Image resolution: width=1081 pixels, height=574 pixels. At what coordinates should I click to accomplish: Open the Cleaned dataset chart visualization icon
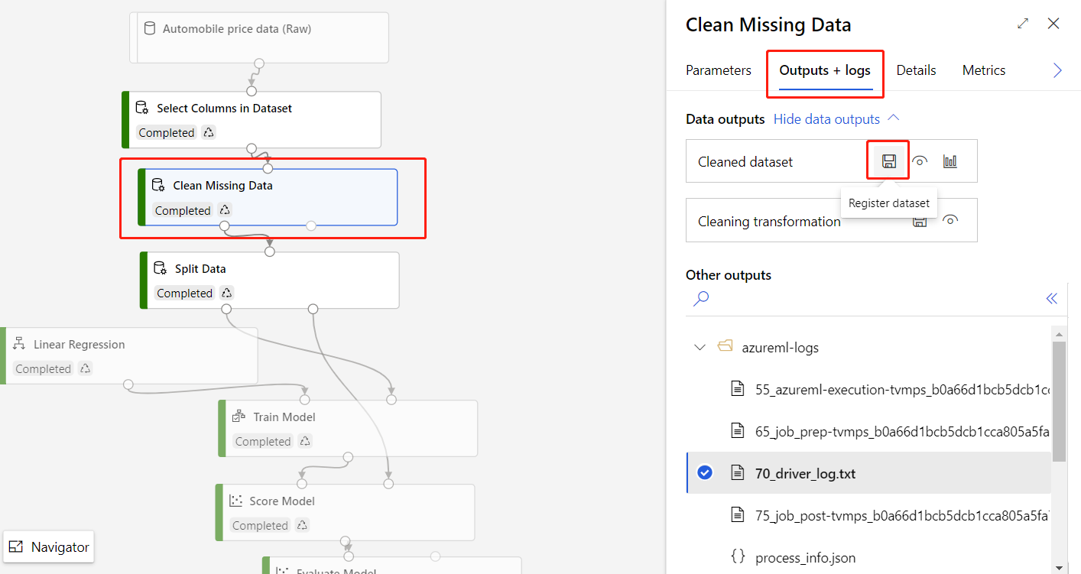(950, 161)
